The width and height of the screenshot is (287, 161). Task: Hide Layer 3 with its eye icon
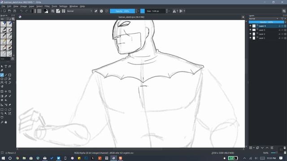[x=250, y=30]
